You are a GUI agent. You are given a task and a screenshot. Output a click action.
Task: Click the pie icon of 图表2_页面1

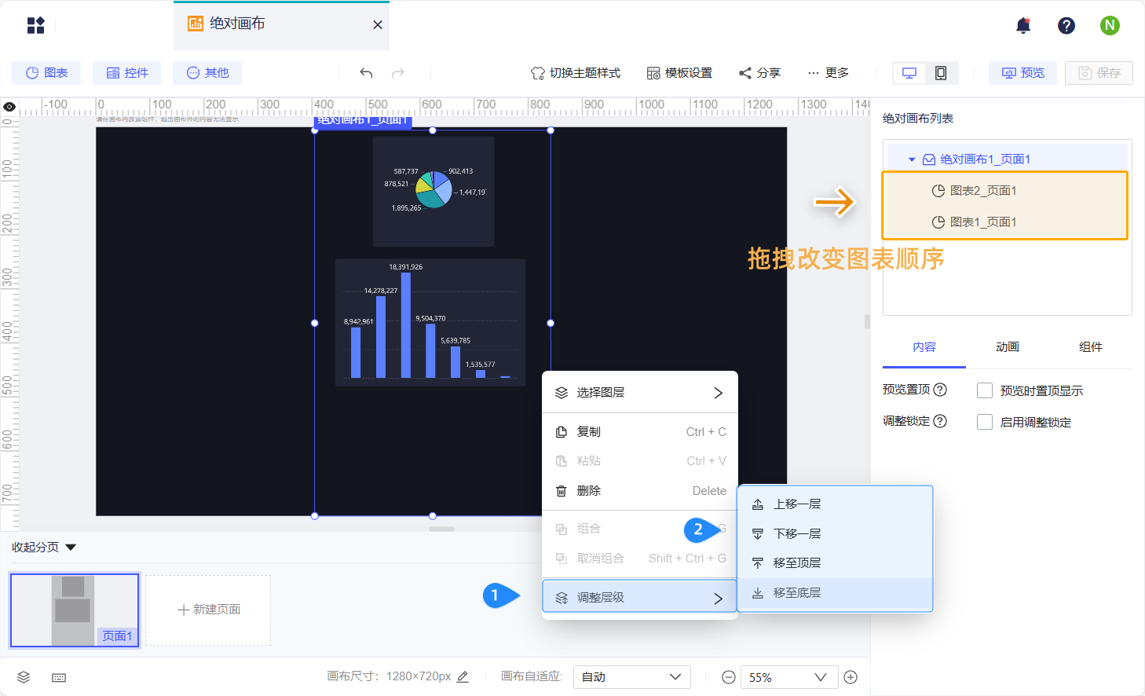pos(938,191)
